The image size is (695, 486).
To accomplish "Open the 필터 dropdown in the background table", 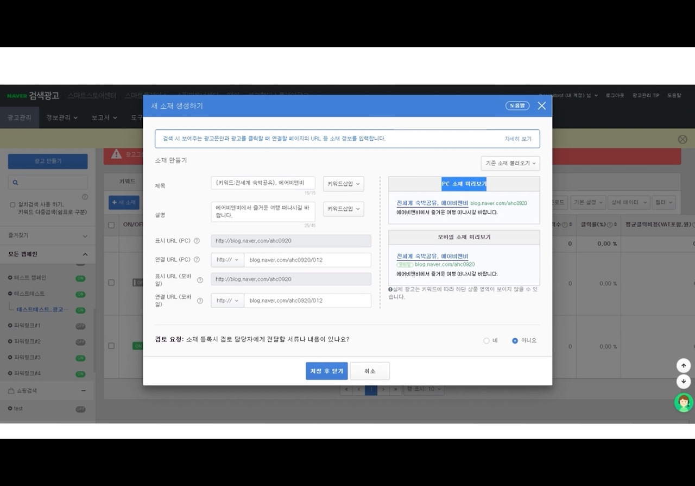I will click(664, 202).
